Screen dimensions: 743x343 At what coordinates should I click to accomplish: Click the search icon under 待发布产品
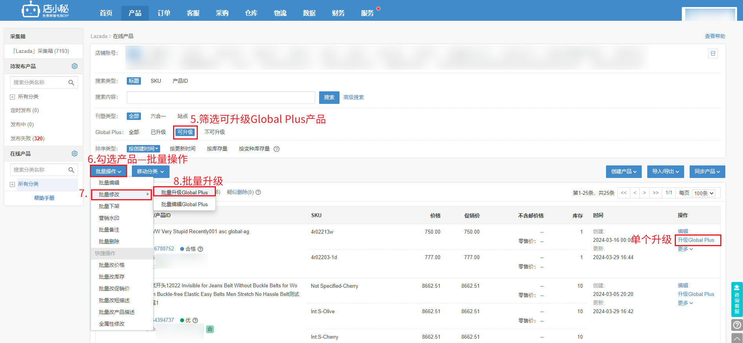[x=71, y=82]
